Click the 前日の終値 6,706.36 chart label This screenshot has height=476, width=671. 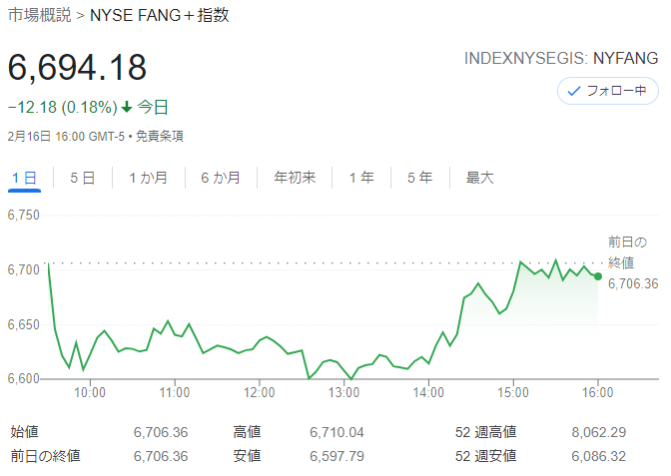(x=633, y=262)
